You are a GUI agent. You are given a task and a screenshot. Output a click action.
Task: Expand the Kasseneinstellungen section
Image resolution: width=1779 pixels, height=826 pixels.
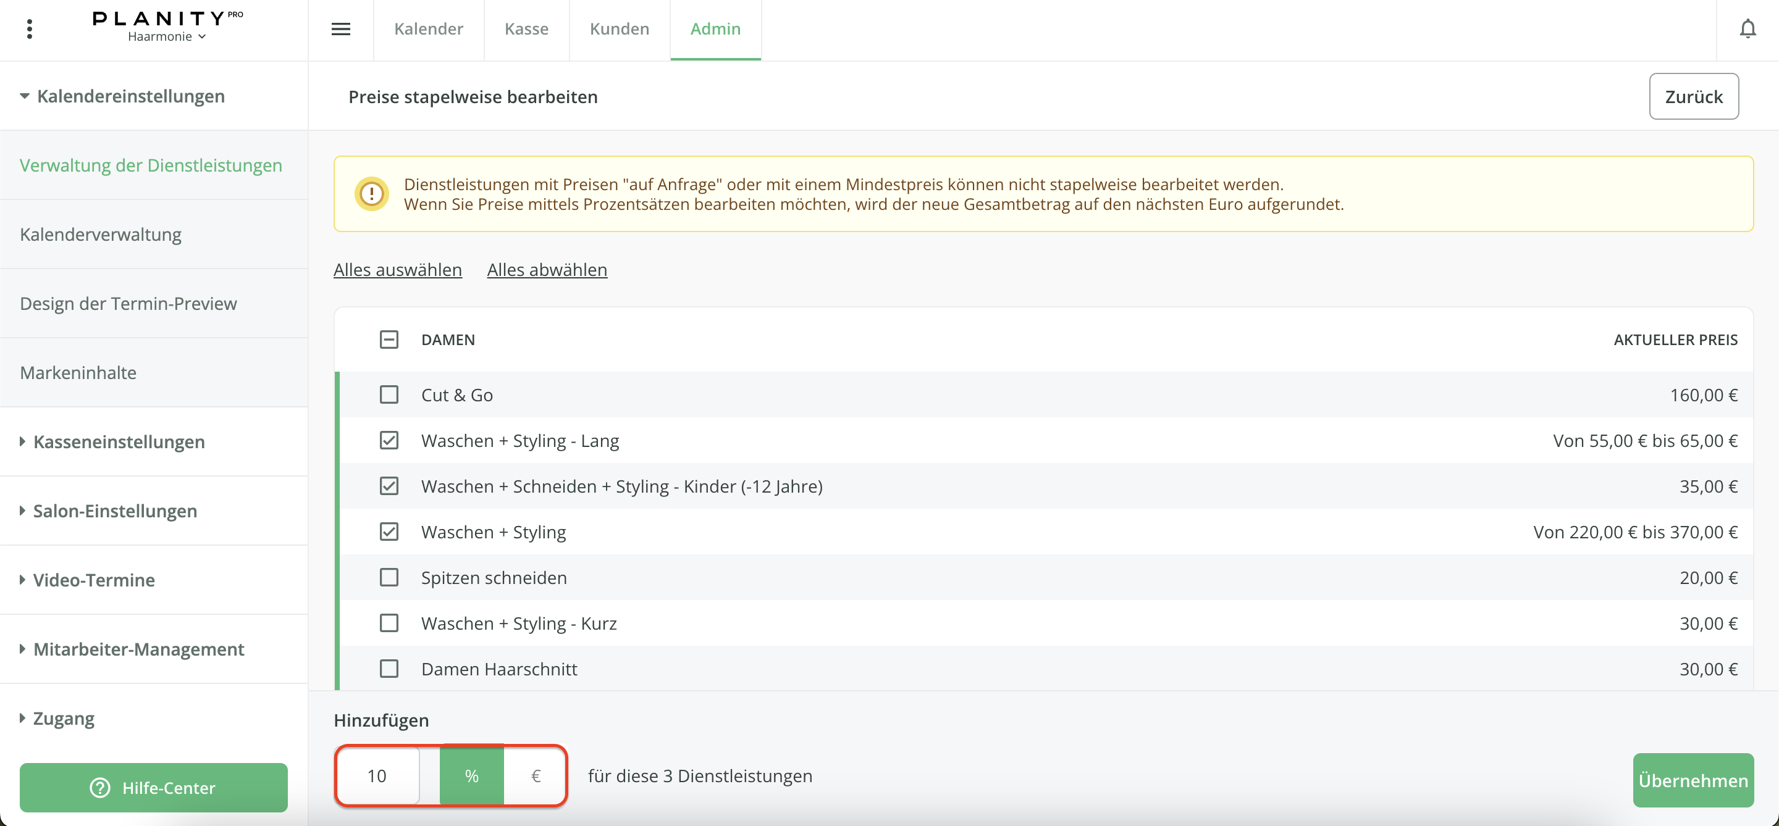112,441
